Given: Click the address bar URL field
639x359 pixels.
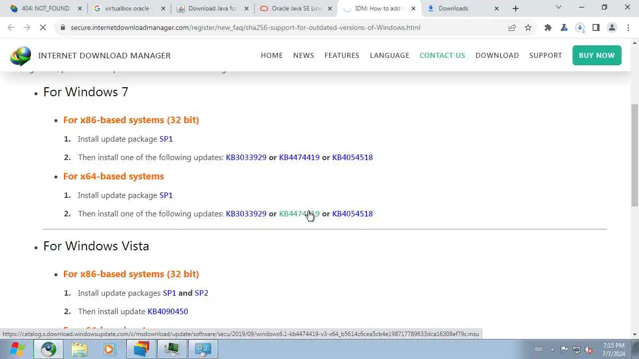Looking at the screenshot, I should point(246,27).
